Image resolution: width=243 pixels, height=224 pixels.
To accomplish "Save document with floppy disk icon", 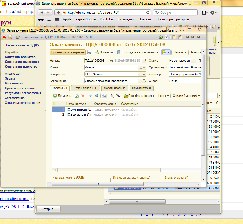I will pos(90,52).
